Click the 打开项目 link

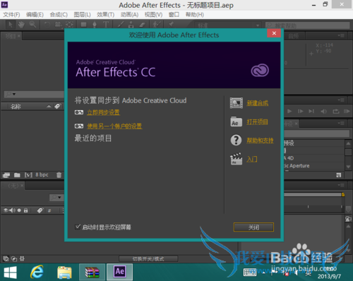[257, 121]
